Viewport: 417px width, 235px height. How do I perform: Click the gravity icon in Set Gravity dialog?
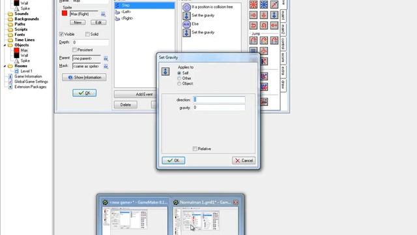(165, 71)
